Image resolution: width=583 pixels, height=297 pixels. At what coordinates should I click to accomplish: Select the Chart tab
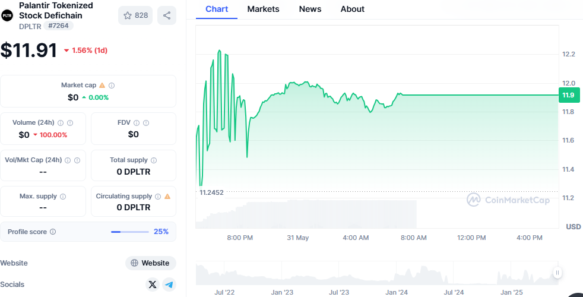click(x=217, y=9)
